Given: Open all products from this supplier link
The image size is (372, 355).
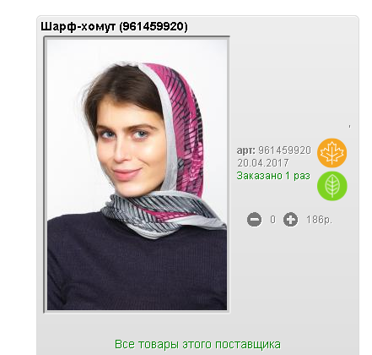Looking at the screenshot, I should [x=197, y=344].
